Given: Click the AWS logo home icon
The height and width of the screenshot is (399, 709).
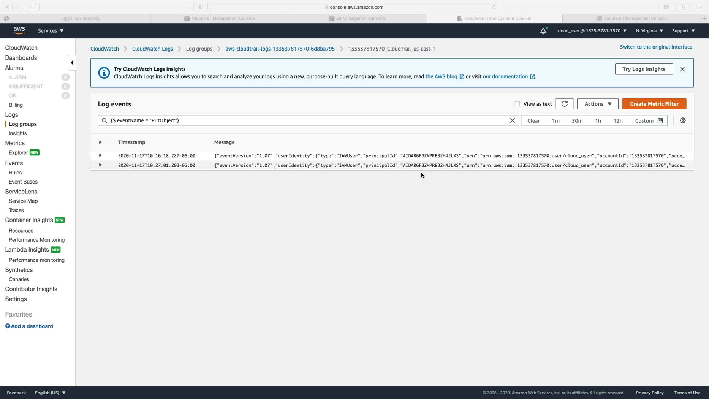Looking at the screenshot, I should point(19,30).
